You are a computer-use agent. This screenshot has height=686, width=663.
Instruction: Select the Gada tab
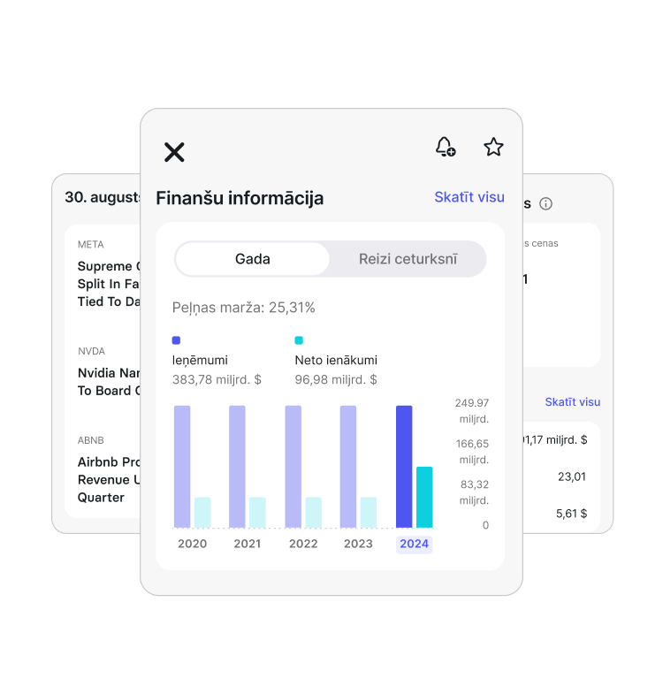tap(253, 259)
